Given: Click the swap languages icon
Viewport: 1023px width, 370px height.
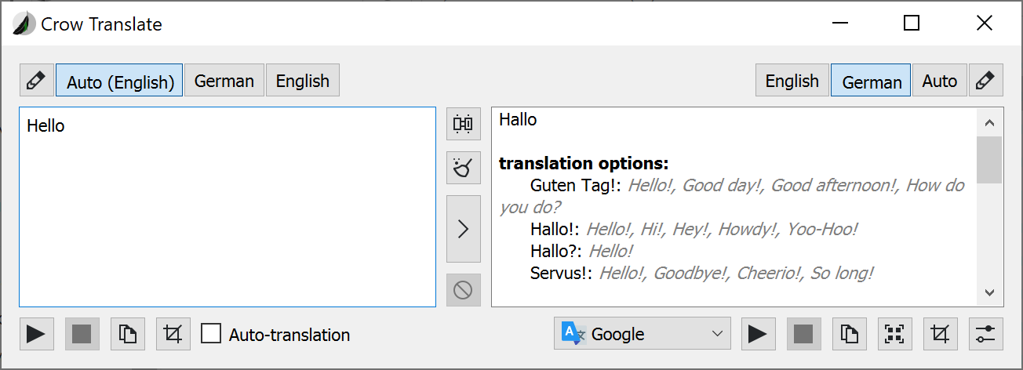Looking at the screenshot, I should 463,124.
